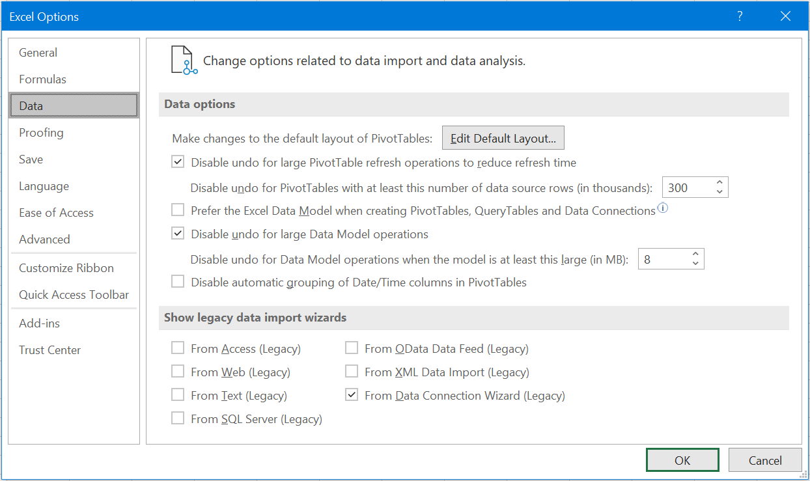Toggle Disable undo for large PivotTable refresh
The height and width of the screenshot is (481, 810).
click(x=178, y=162)
